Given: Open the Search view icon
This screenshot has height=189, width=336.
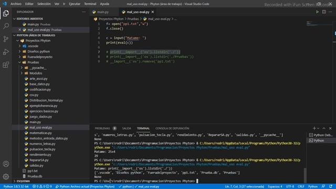Looking at the screenshot, I should (6, 26).
